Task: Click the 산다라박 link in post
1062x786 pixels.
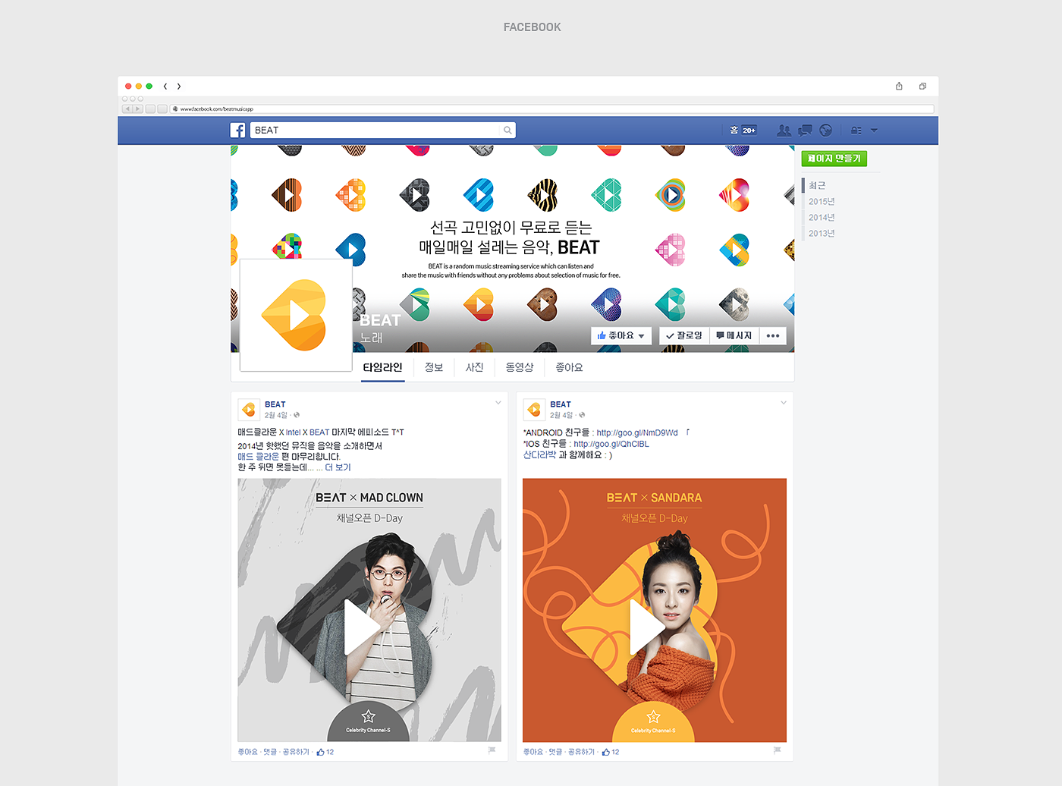Action: point(539,455)
